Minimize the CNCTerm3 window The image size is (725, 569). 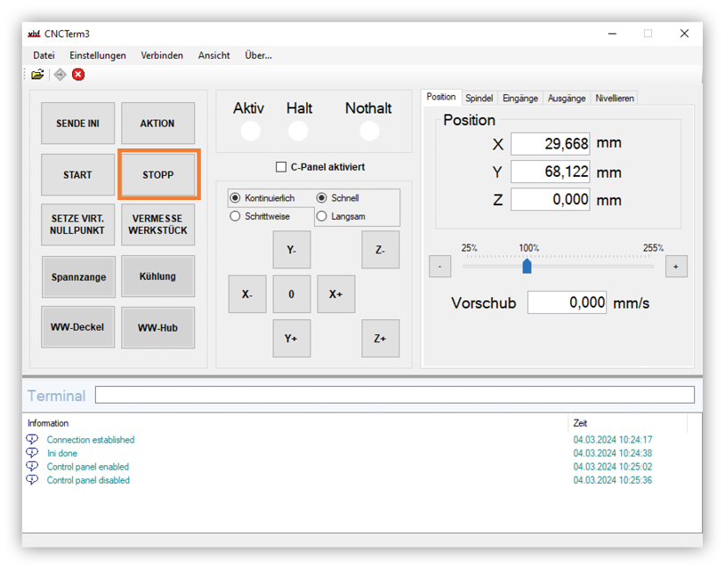click(612, 34)
